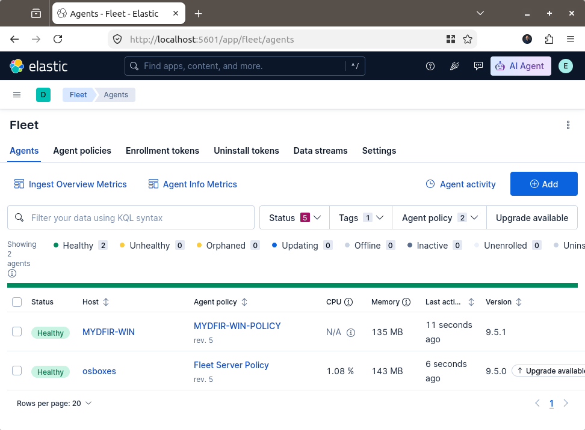Switch to Uninstall tokens tab
This screenshot has width=585, height=430.
tap(246, 151)
